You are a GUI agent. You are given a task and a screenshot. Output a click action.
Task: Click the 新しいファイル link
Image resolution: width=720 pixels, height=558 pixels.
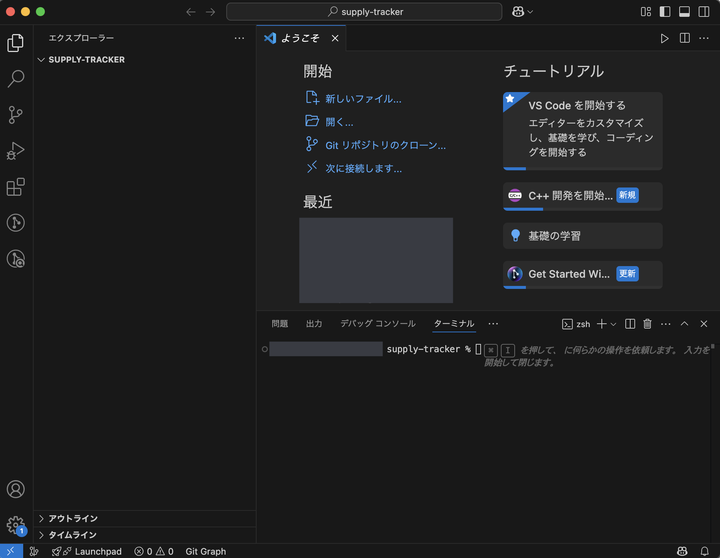(363, 98)
